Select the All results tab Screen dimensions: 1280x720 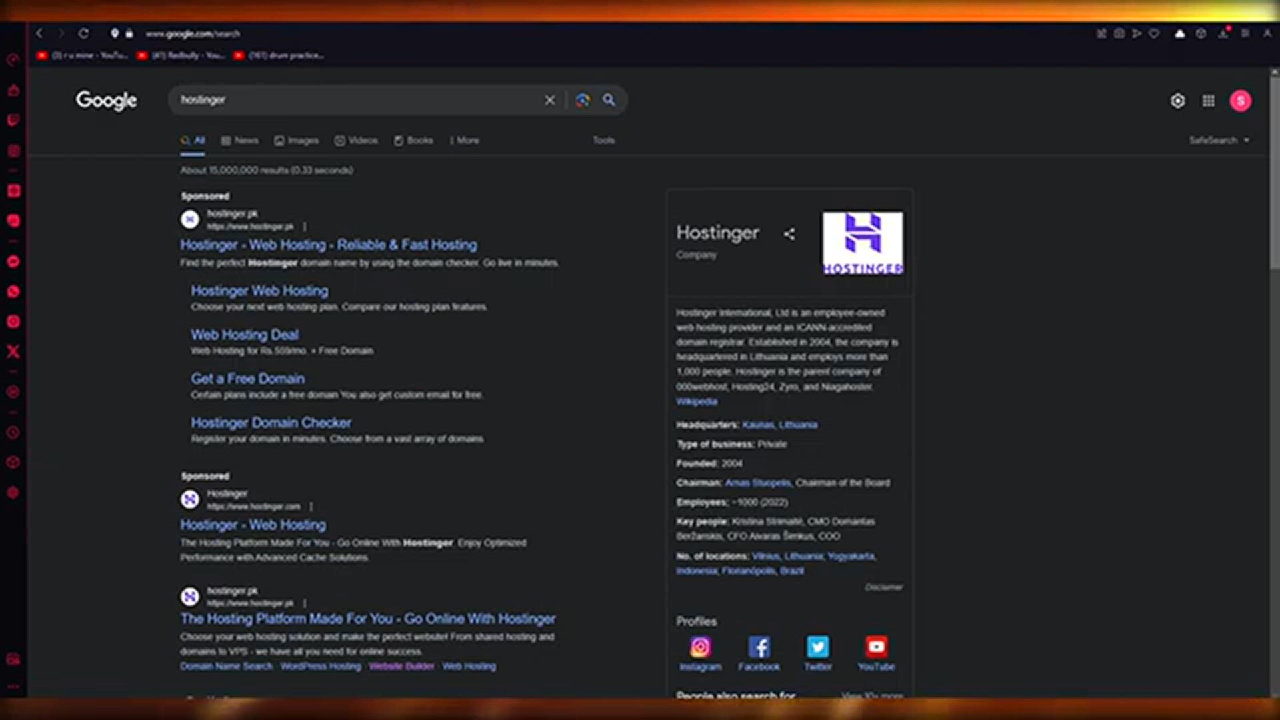[193, 140]
